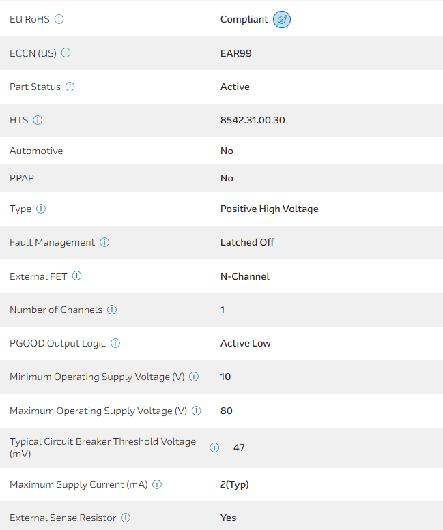The width and height of the screenshot is (443, 530).
Task: Open info for Minimum Operating Supply Voltage
Action: coord(194,377)
